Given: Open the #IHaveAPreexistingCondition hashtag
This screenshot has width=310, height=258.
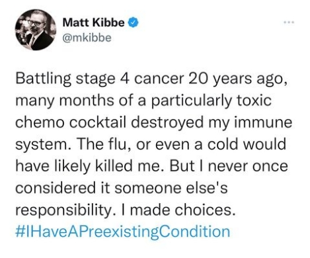Looking at the screenshot, I should pyautogui.click(x=123, y=231).
